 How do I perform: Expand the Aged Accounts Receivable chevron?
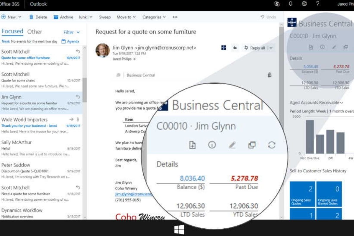(342, 103)
